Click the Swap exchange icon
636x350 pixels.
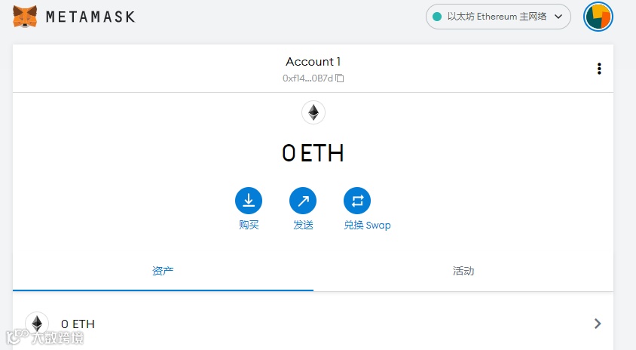(357, 201)
